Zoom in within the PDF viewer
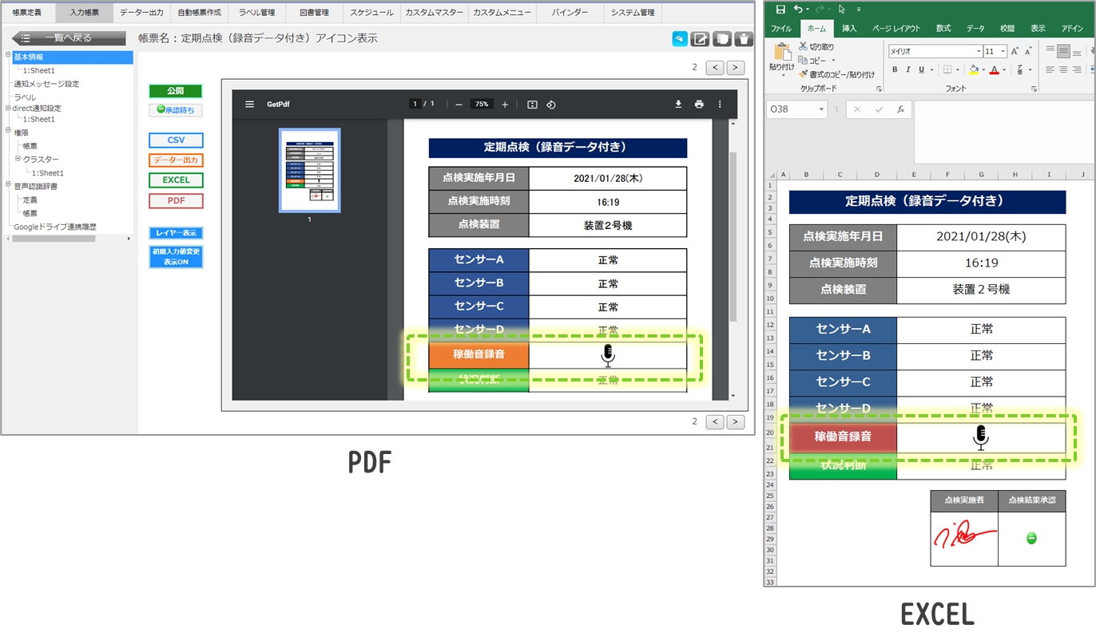1096x640 pixels. click(x=505, y=105)
